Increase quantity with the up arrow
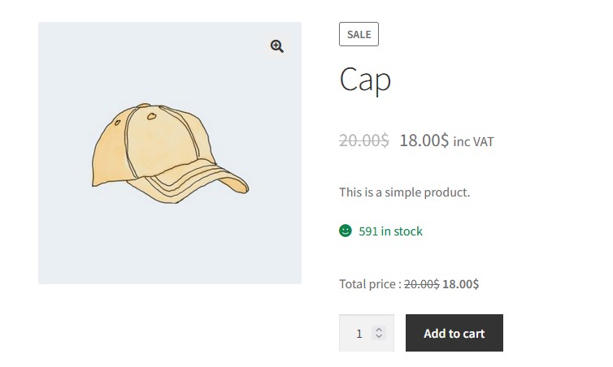Screen dimensions: 613x367 (378, 330)
